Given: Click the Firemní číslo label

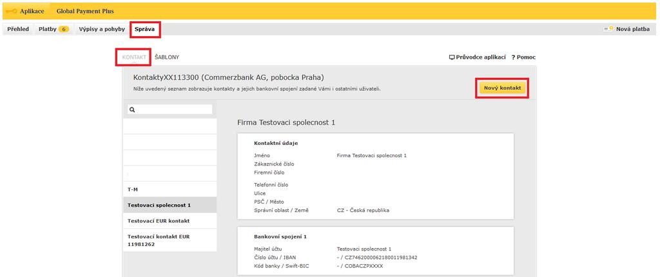Looking at the screenshot, I should [x=269, y=172].
